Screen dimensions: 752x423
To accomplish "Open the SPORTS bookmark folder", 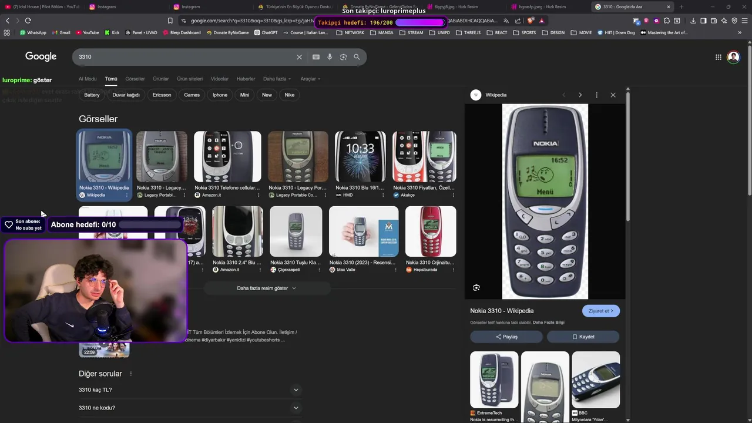I will click(x=525, y=33).
